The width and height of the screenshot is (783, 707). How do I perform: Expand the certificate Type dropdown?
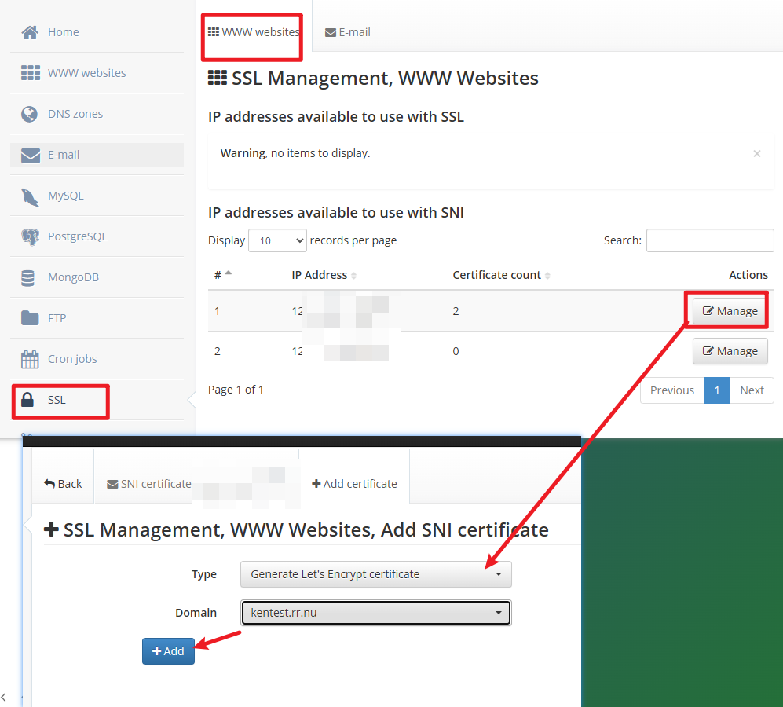(375, 574)
